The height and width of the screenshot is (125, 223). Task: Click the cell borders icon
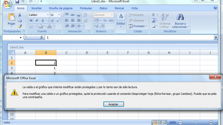coord(31,26)
